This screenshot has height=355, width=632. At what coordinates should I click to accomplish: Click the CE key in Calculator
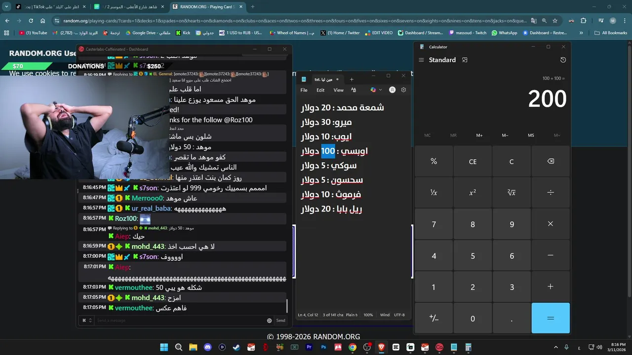(x=473, y=161)
